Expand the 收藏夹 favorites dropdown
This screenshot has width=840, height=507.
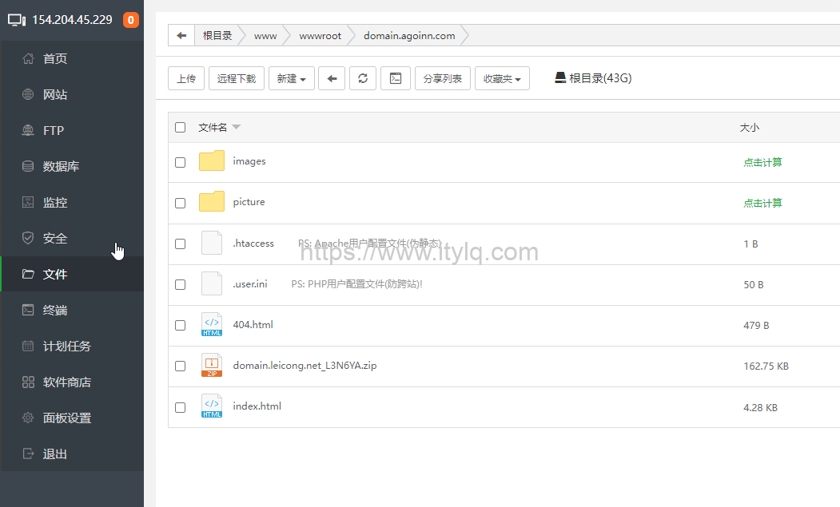[x=502, y=77]
